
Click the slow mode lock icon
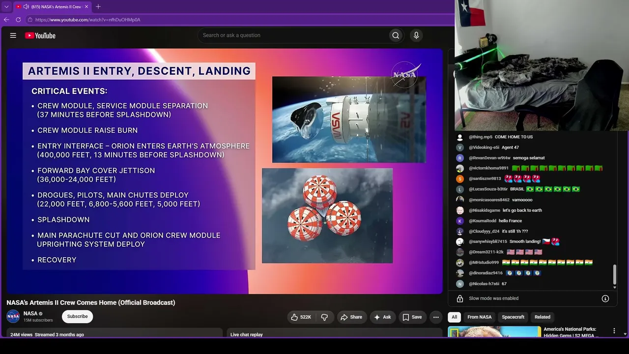point(460,298)
